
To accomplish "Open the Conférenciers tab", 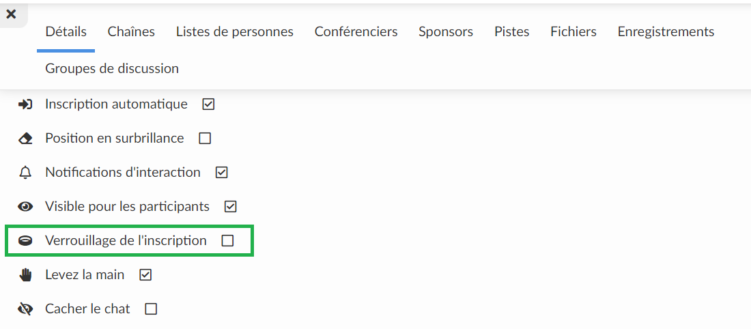I will coord(356,32).
